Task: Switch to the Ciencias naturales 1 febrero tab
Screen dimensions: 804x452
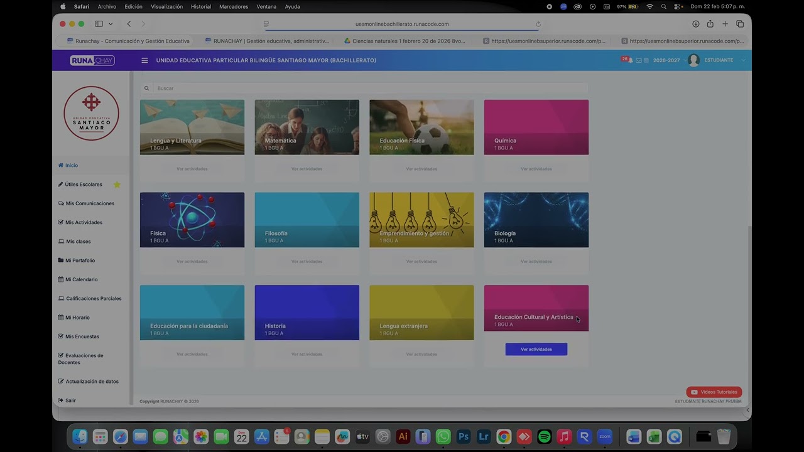Action: (406, 41)
